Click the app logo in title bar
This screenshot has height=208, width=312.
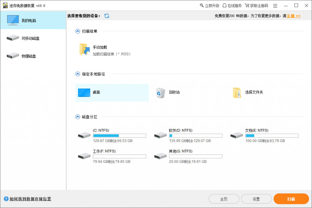pyautogui.click(x=5, y=5)
